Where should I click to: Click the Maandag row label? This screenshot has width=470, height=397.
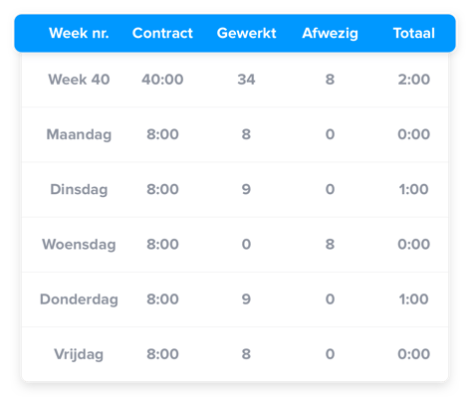[x=79, y=134]
